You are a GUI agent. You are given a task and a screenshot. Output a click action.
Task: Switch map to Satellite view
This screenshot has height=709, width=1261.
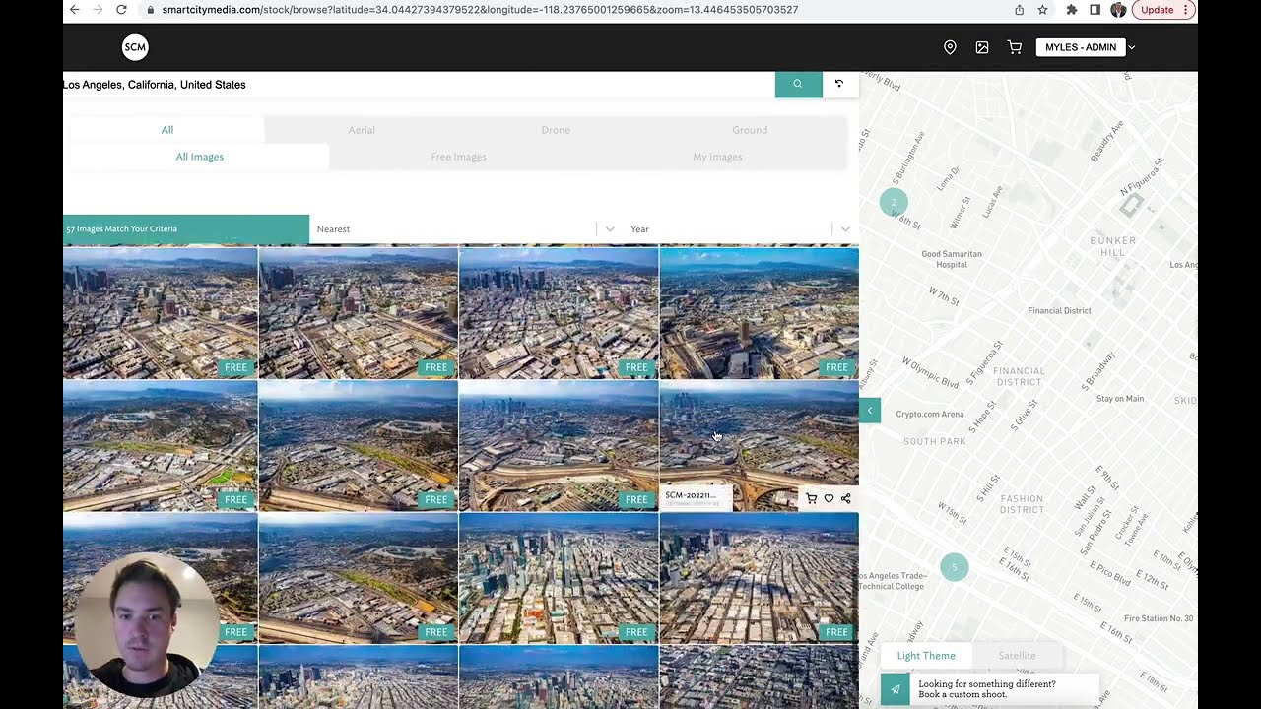coord(1017,656)
